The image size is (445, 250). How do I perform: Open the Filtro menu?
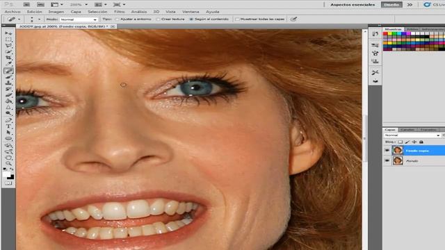point(119,12)
